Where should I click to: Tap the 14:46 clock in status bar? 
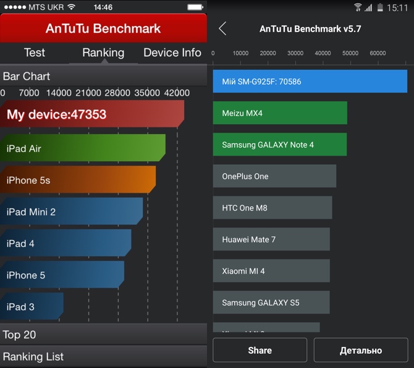[x=103, y=7]
